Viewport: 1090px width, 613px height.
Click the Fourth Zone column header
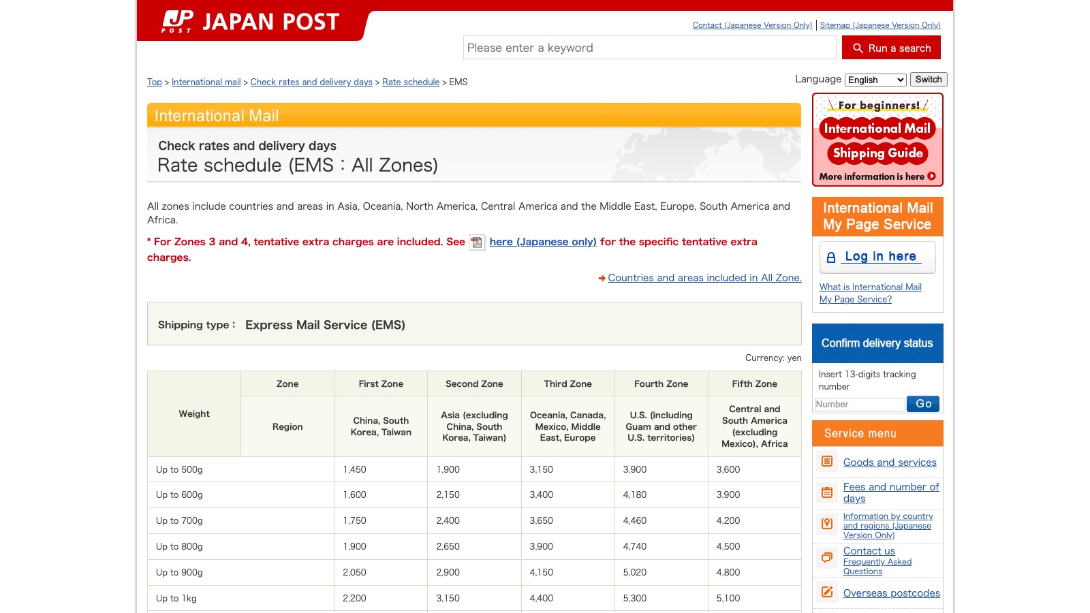coord(661,384)
